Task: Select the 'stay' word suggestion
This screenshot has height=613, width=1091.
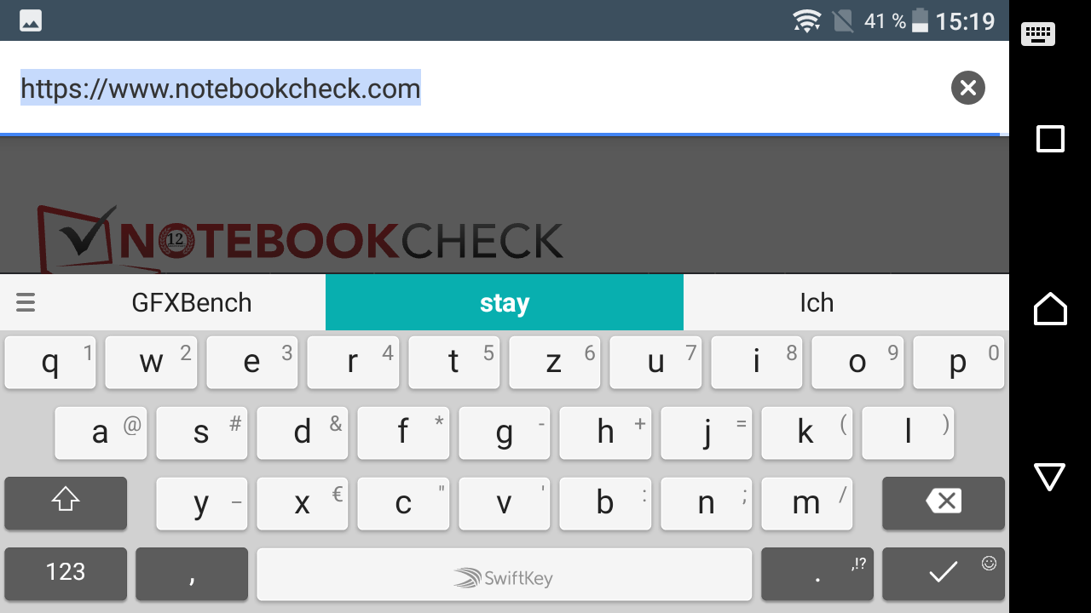Action: click(505, 302)
